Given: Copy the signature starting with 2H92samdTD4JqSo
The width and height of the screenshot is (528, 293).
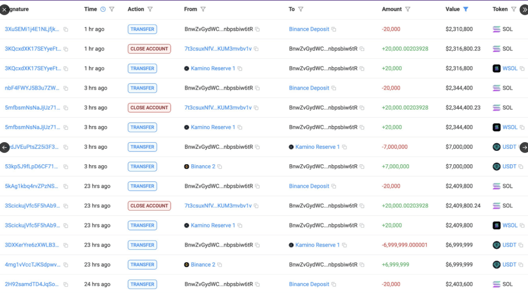Looking at the screenshot, I should [65, 284].
